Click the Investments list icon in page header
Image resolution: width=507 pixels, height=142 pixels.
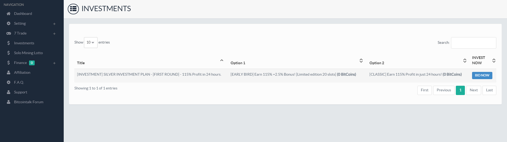73,9
